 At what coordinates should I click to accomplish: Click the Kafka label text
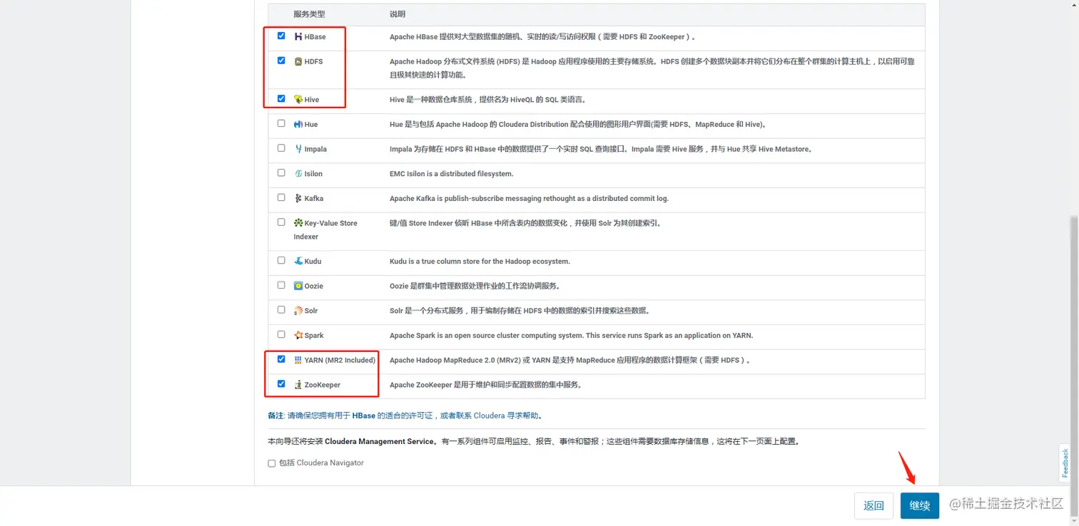[x=313, y=199]
